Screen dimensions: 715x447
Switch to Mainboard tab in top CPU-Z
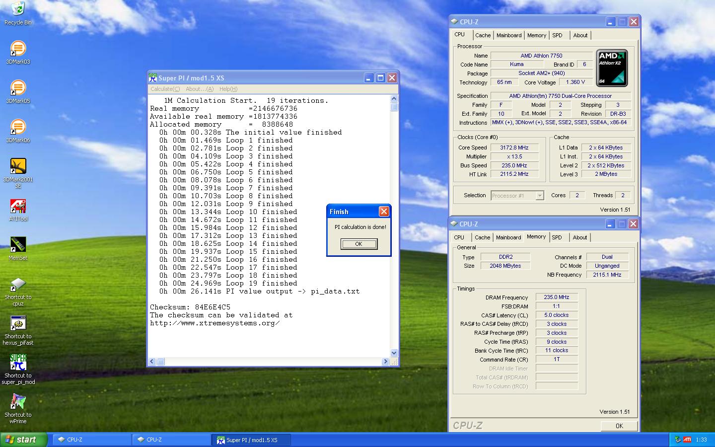coord(509,35)
